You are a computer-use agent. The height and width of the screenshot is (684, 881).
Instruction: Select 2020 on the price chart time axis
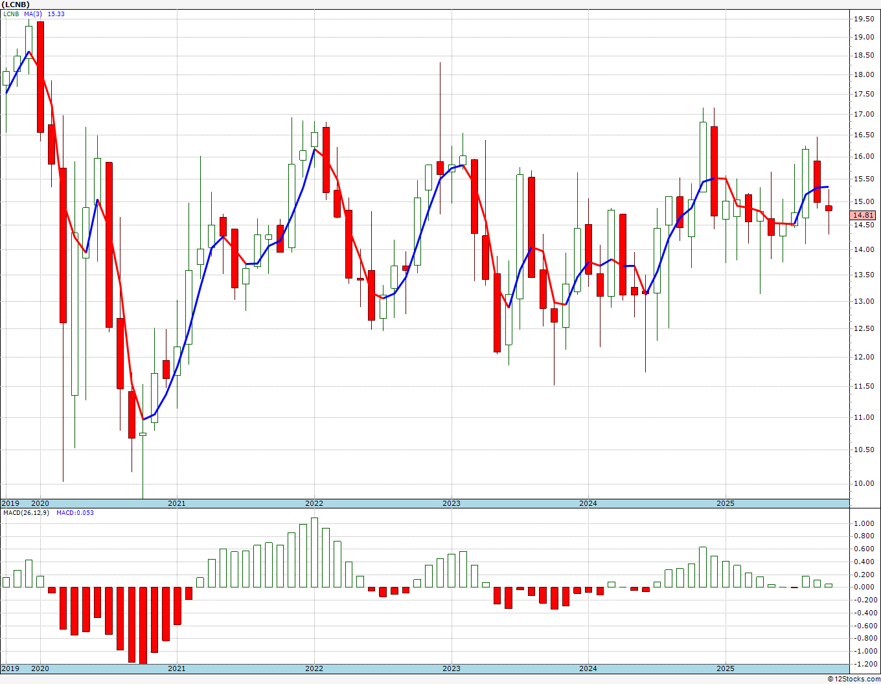[x=40, y=503]
